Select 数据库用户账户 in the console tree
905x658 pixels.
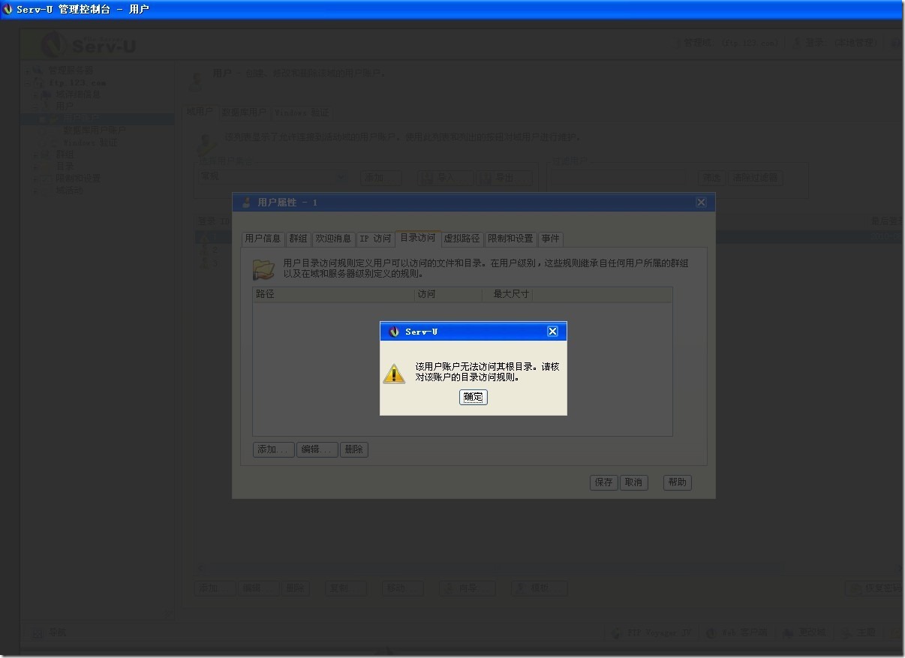[95, 131]
